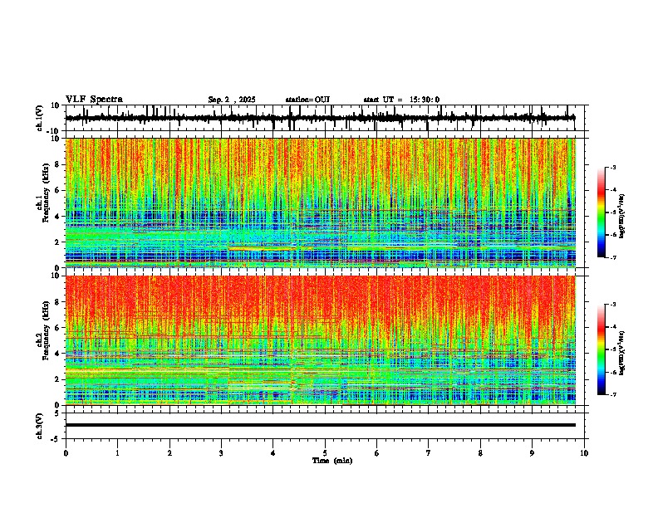Screen dimensions: 658x508
Task: Click the 'VLF Spectra' plot title
Action: click(94, 100)
